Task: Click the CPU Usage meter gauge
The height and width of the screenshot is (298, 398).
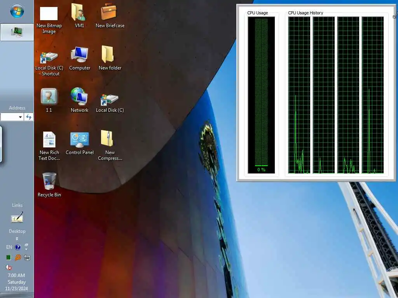Action: [x=261, y=95]
